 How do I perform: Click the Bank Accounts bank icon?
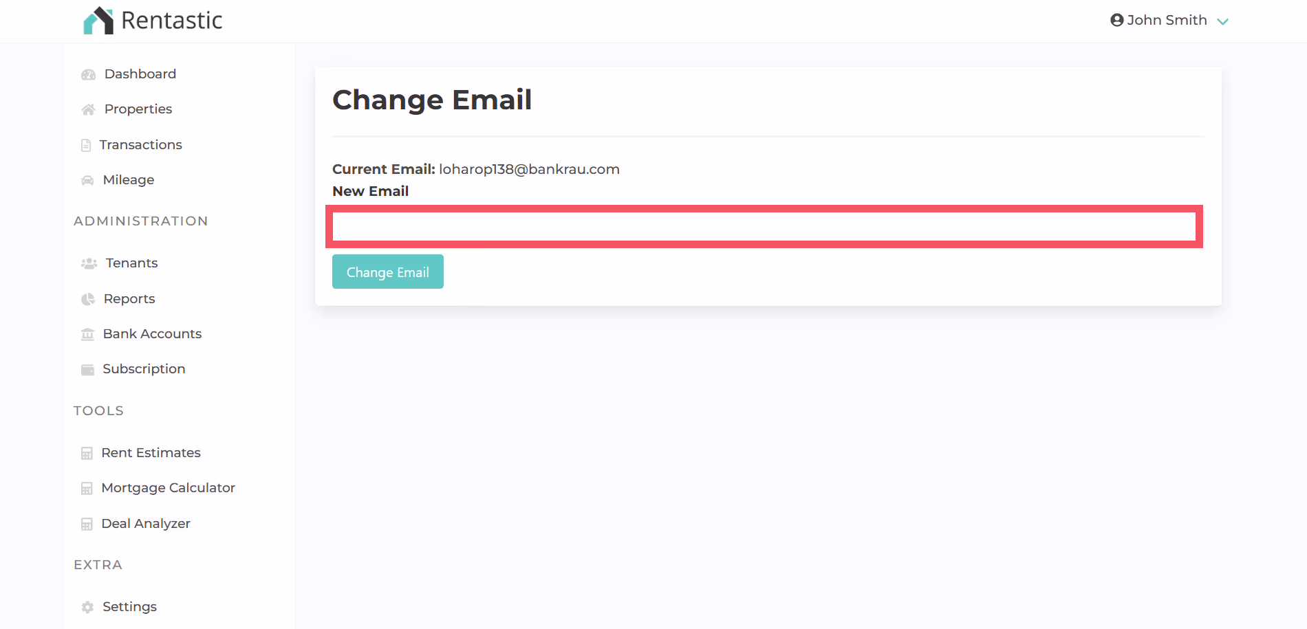[87, 333]
